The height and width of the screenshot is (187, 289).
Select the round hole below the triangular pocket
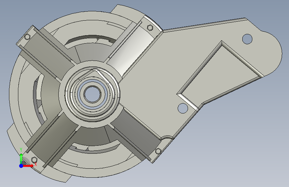pyautogui.click(x=183, y=108)
